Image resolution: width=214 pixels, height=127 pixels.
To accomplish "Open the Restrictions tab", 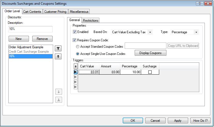I will 91,21.
